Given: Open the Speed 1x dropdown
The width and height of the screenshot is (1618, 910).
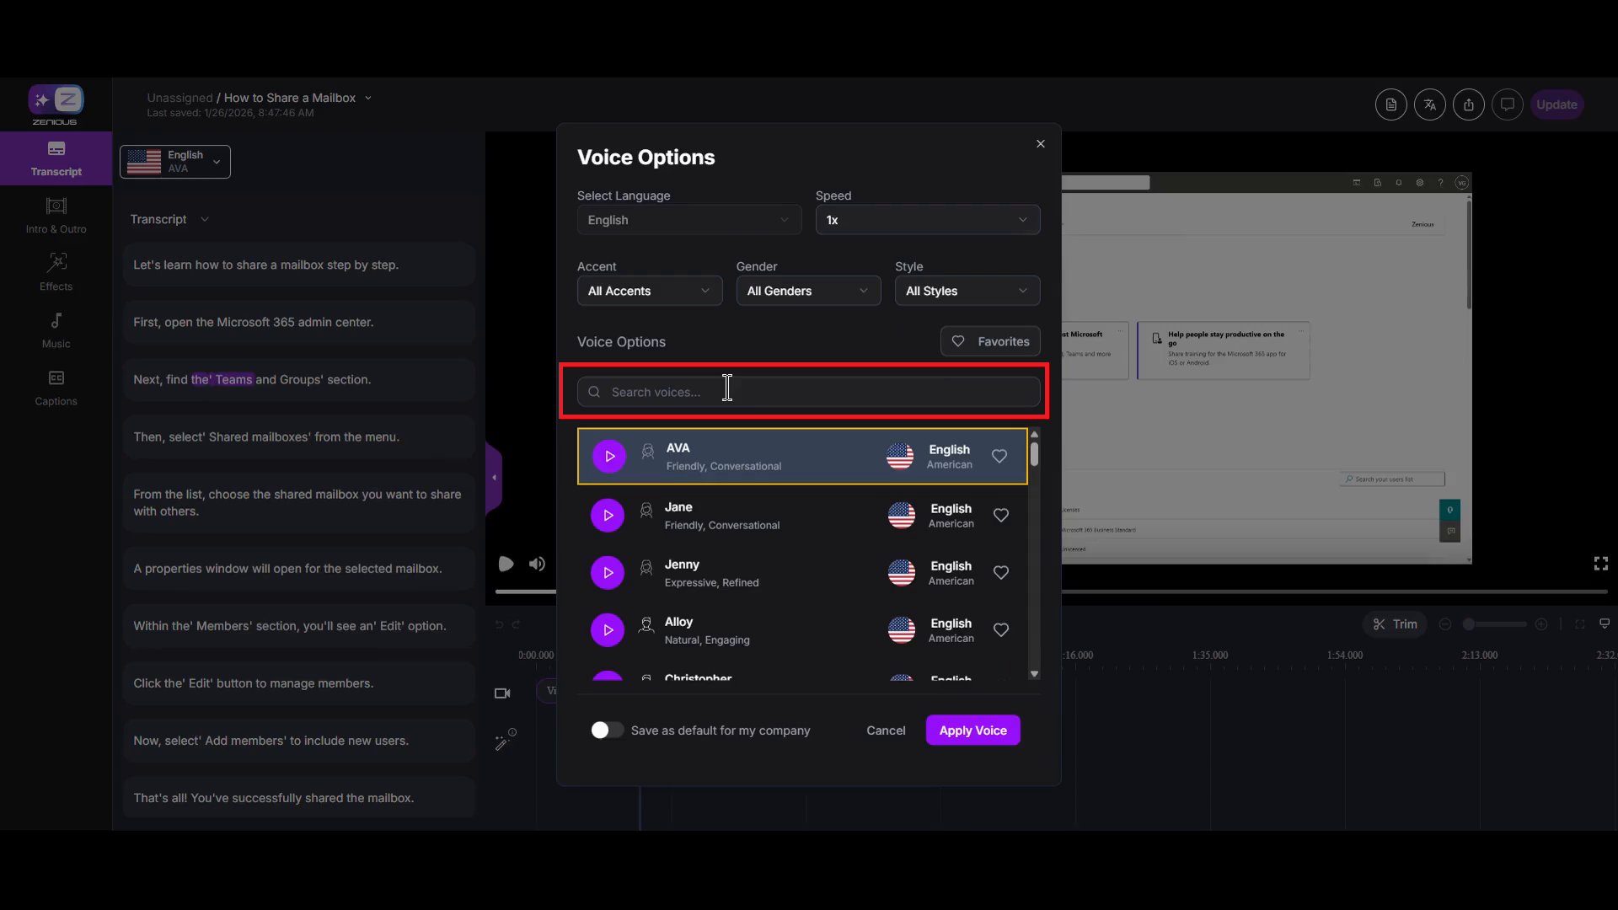Looking at the screenshot, I should pyautogui.click(x=927, y=220).
